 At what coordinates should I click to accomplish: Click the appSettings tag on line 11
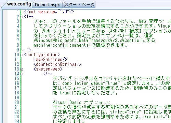click(x=50, y=60)
